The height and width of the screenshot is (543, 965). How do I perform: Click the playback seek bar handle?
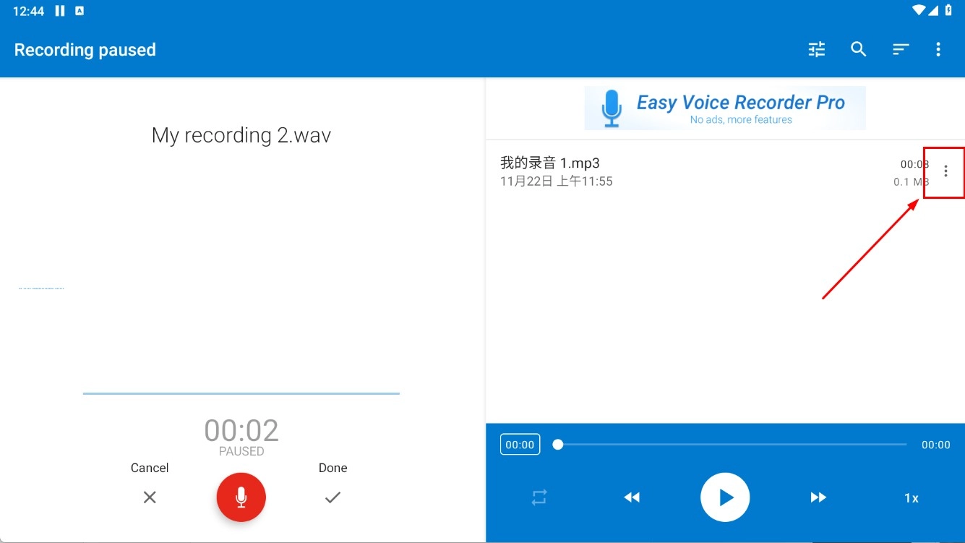pyautogui.click(x=558, y=445)
